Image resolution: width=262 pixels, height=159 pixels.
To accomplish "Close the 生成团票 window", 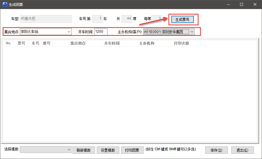I will pos(255,4).
